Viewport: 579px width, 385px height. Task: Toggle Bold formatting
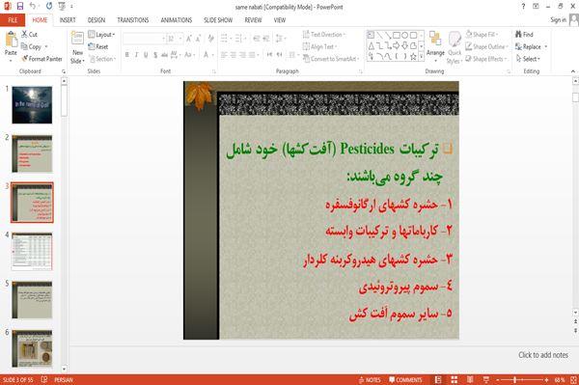click(x=127, y=55)
